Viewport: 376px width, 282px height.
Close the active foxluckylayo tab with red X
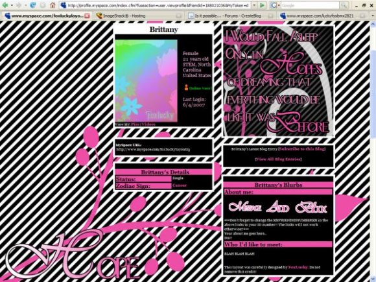(87, 16)
